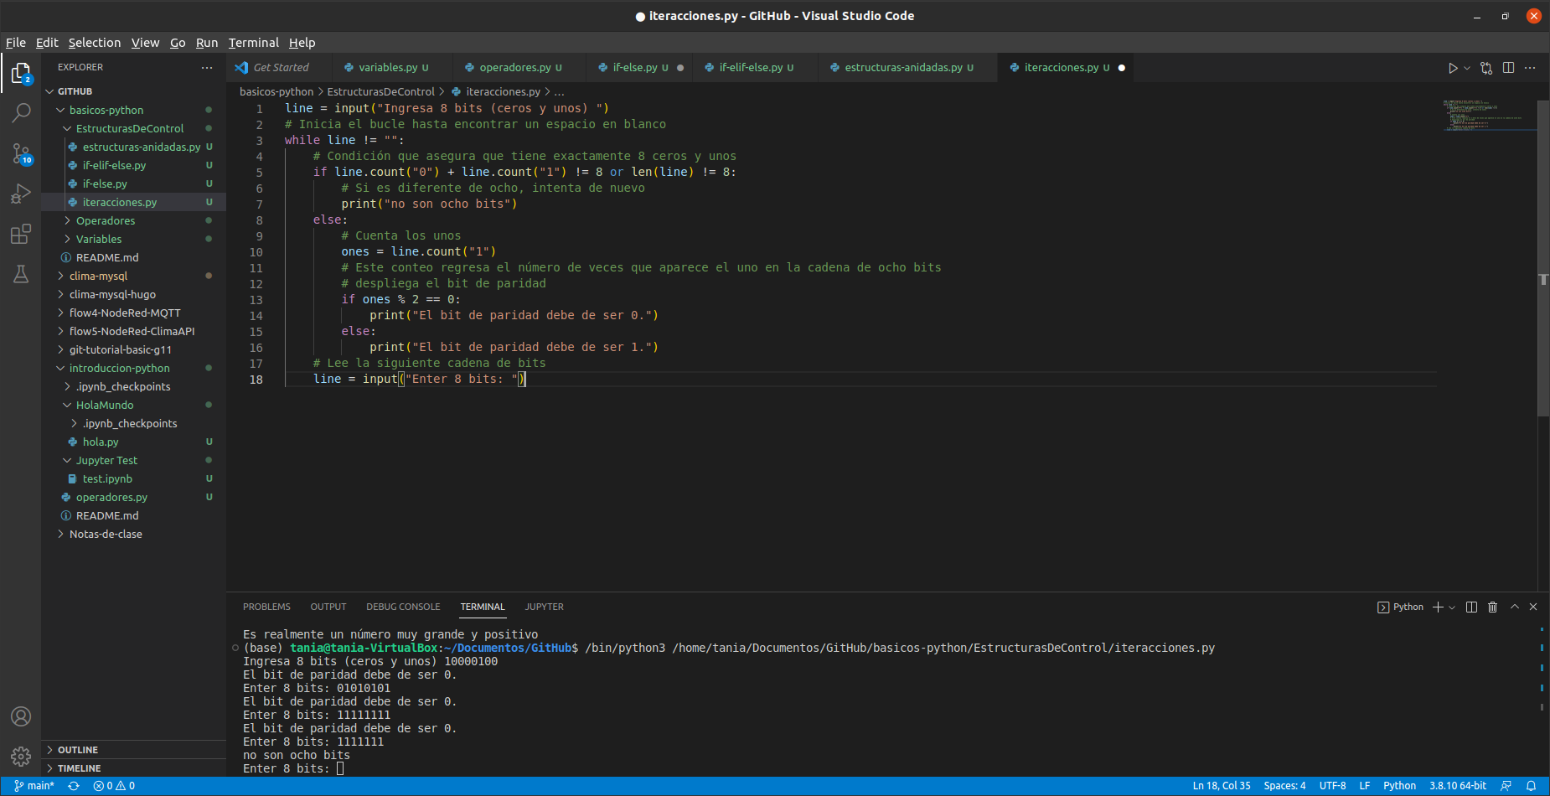The height and width of the screenshot is (796, 1550).
Task: Click the main* branch status item
Action: click(x=34, y=786)
